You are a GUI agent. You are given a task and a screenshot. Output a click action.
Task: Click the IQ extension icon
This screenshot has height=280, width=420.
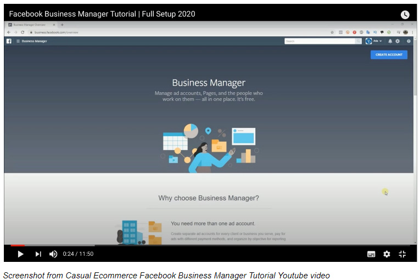point(375,32)
